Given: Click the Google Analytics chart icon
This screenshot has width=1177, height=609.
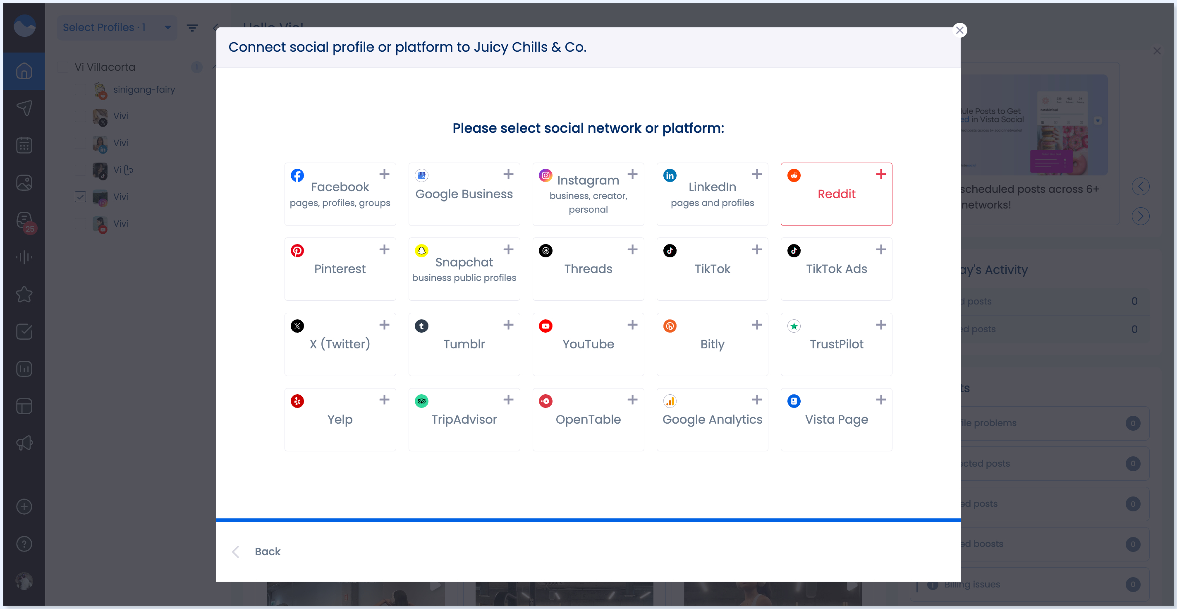Looking at the screenshot, I should [x=670, y=401].
